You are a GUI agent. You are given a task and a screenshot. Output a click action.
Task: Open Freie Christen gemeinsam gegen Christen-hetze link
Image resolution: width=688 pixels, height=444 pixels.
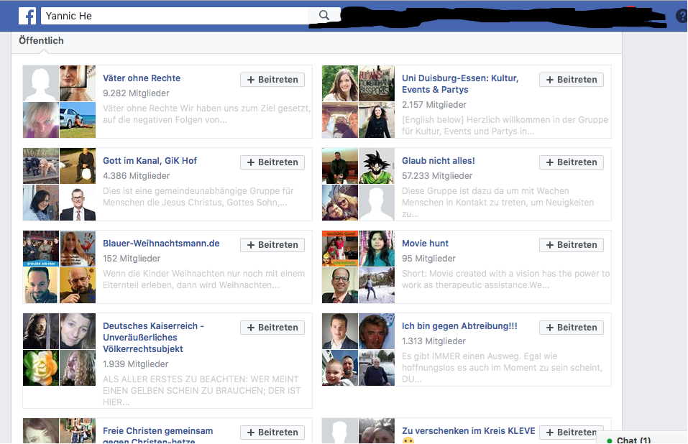[158, 435]
